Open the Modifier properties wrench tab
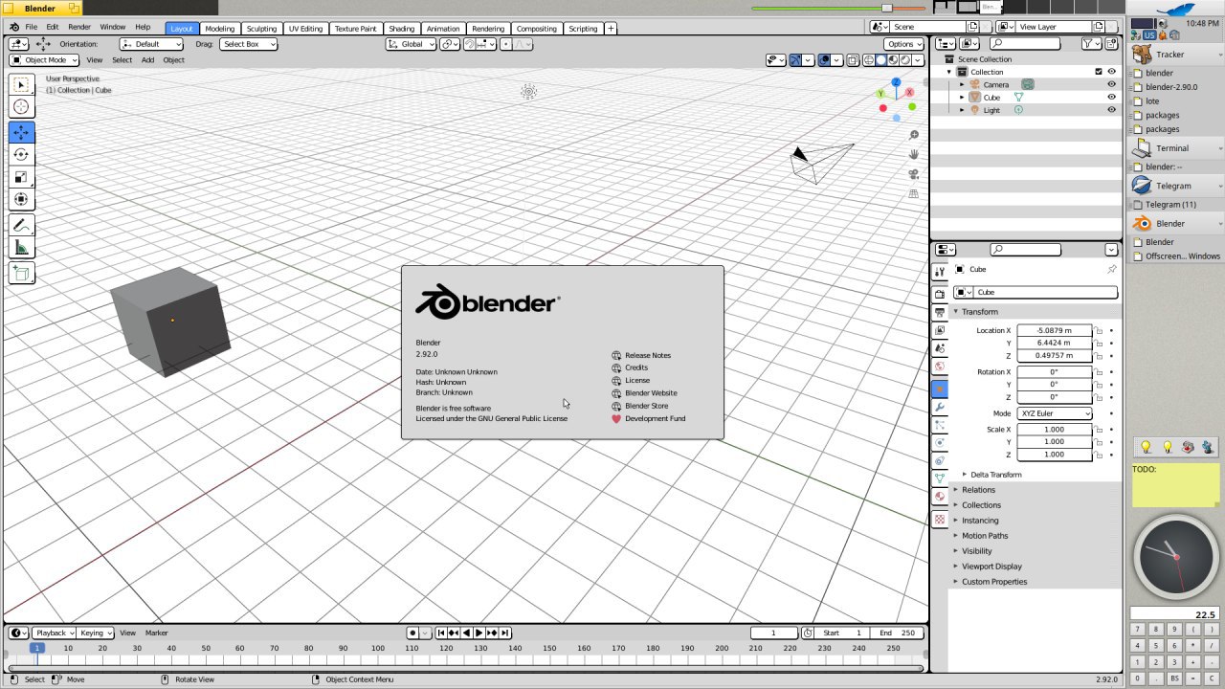Viewport: 1225px width, 689px height. [x=940, y=407]
